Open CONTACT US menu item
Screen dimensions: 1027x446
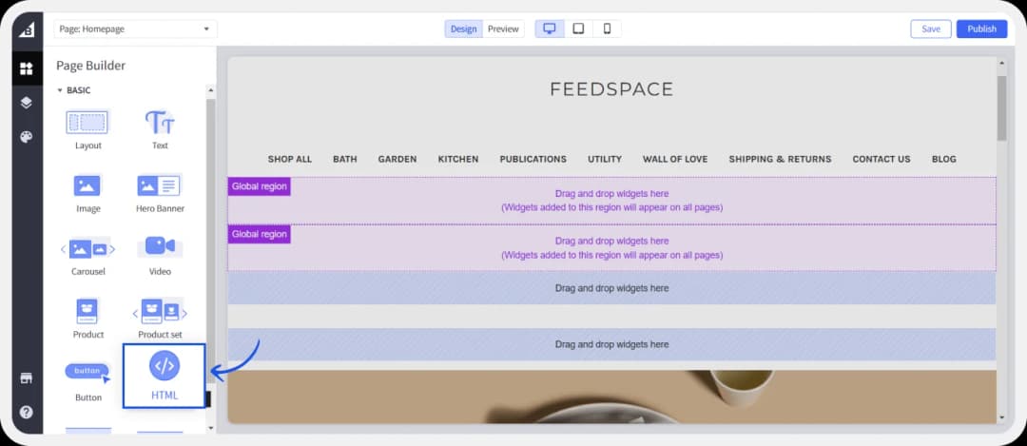coord(882,159)
